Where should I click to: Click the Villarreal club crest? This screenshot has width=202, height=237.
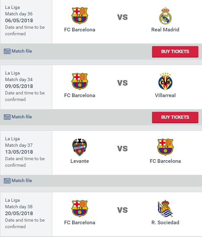(x=165, y=81)
